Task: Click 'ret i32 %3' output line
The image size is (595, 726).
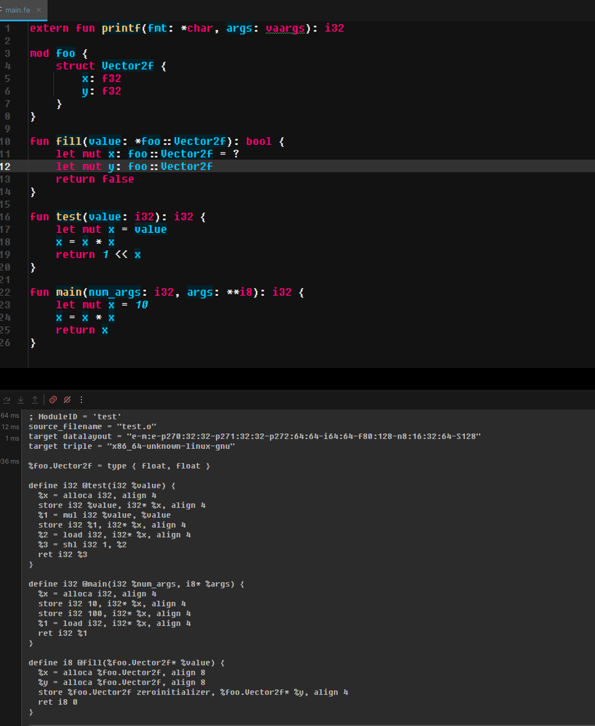Action: [x=63, y=554]
